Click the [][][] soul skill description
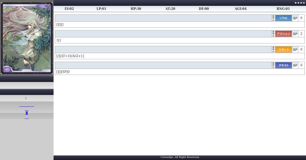The height and width of the screenshot is (160, 306). point(60,24)
